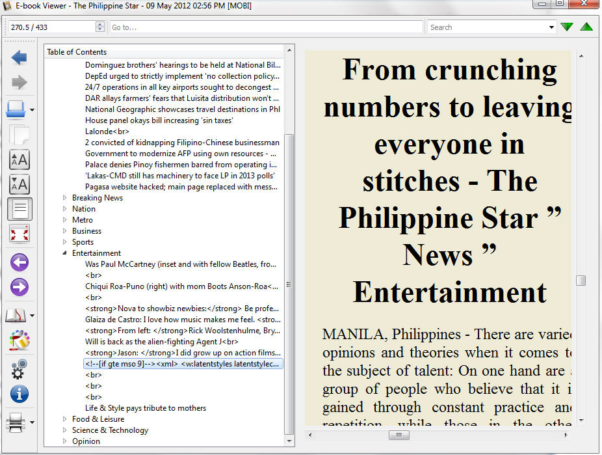
Task: Click the Entertainment tree label
Action: coord(96,253)
